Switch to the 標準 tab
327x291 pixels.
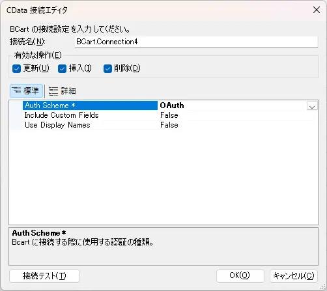(26, 90)
